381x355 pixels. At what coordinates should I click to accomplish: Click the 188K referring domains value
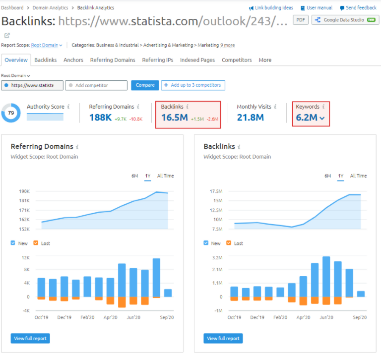click(x=100, y=118)
